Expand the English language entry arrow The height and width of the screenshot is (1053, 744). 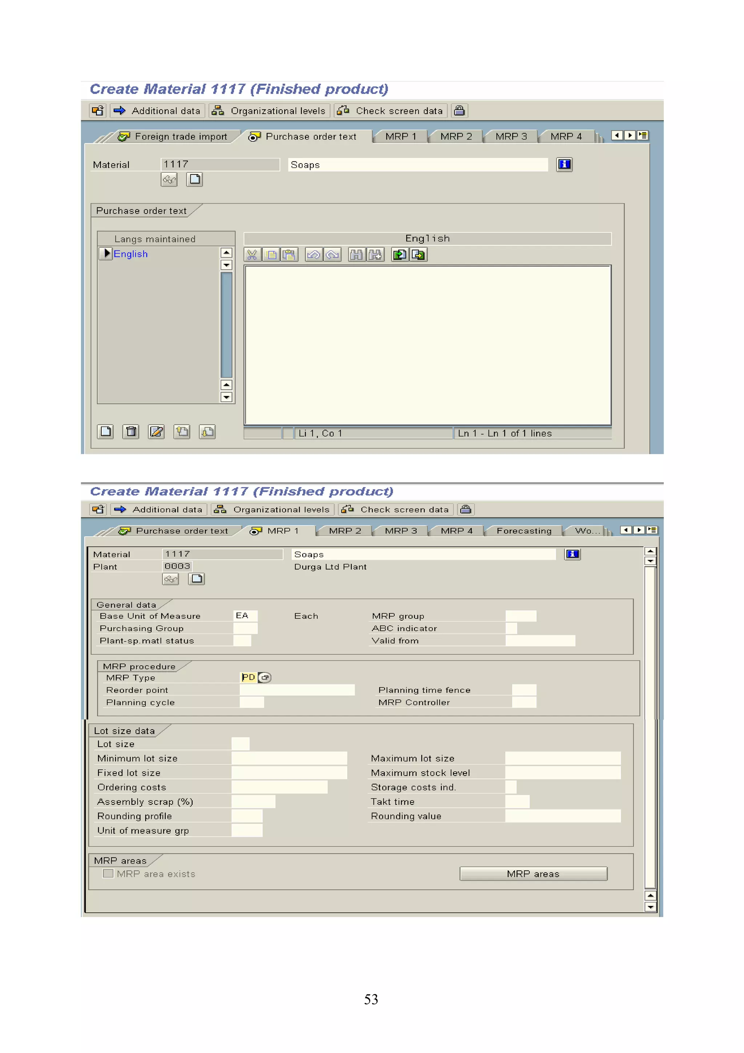(106, 254)
